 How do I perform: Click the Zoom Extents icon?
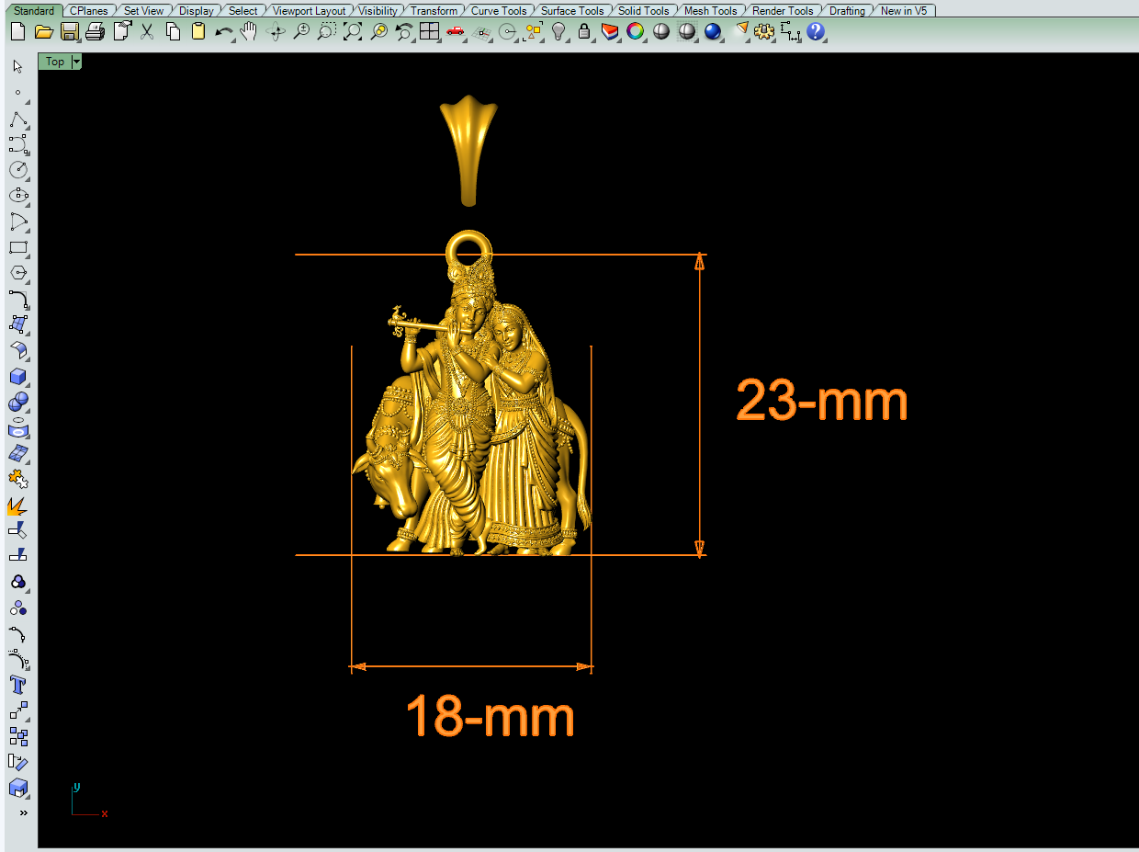click(x=353, y=32)
